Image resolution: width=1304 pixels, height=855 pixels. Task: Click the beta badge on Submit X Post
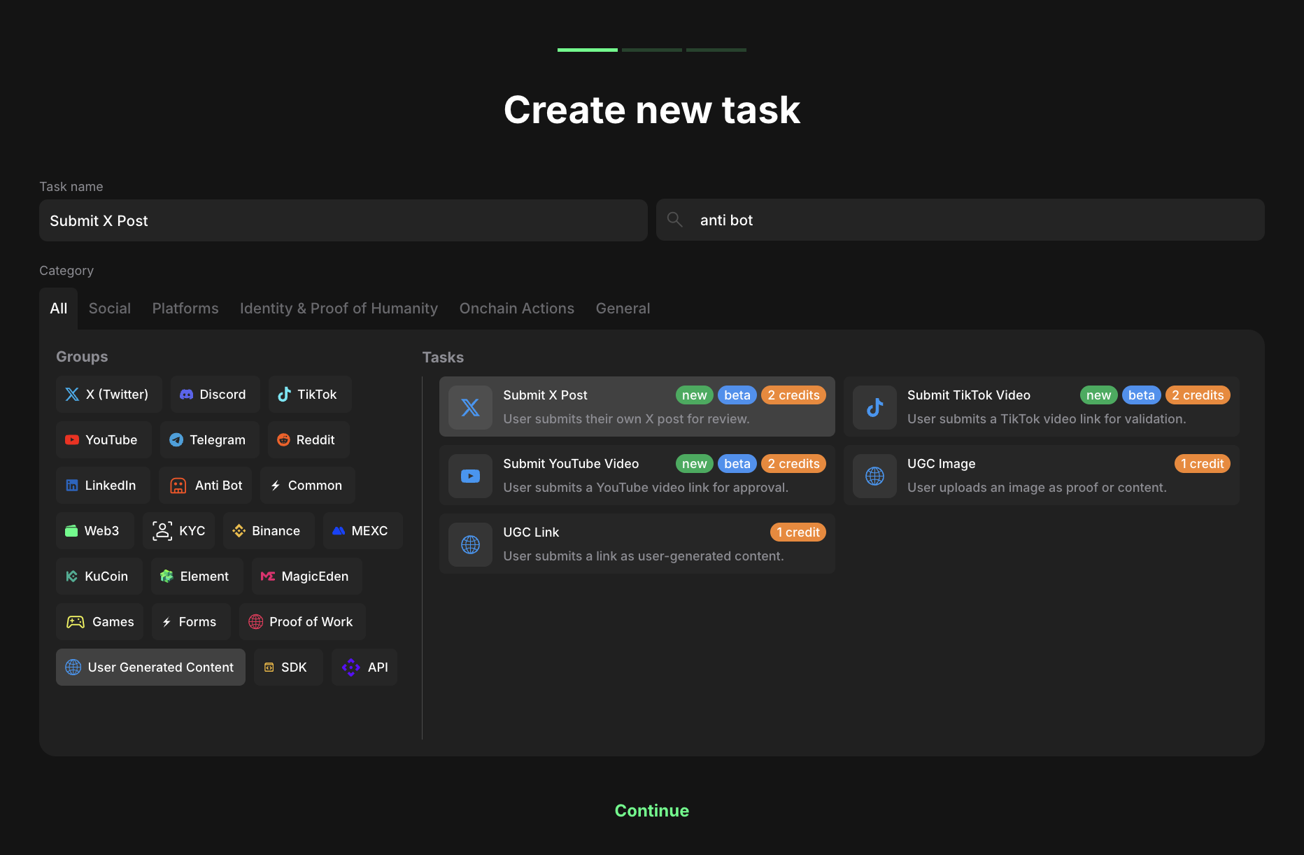coord(737,395)
